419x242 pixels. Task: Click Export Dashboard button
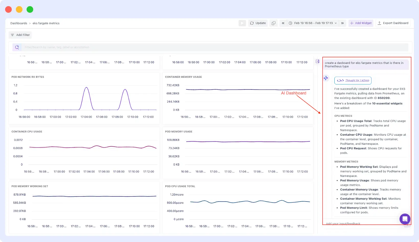pyautogui.click(x=393, y=23)
